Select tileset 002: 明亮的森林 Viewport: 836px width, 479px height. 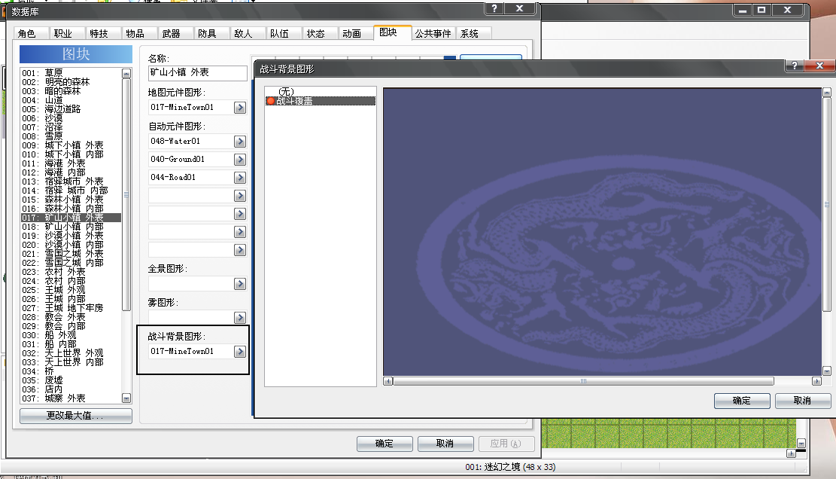71,82
